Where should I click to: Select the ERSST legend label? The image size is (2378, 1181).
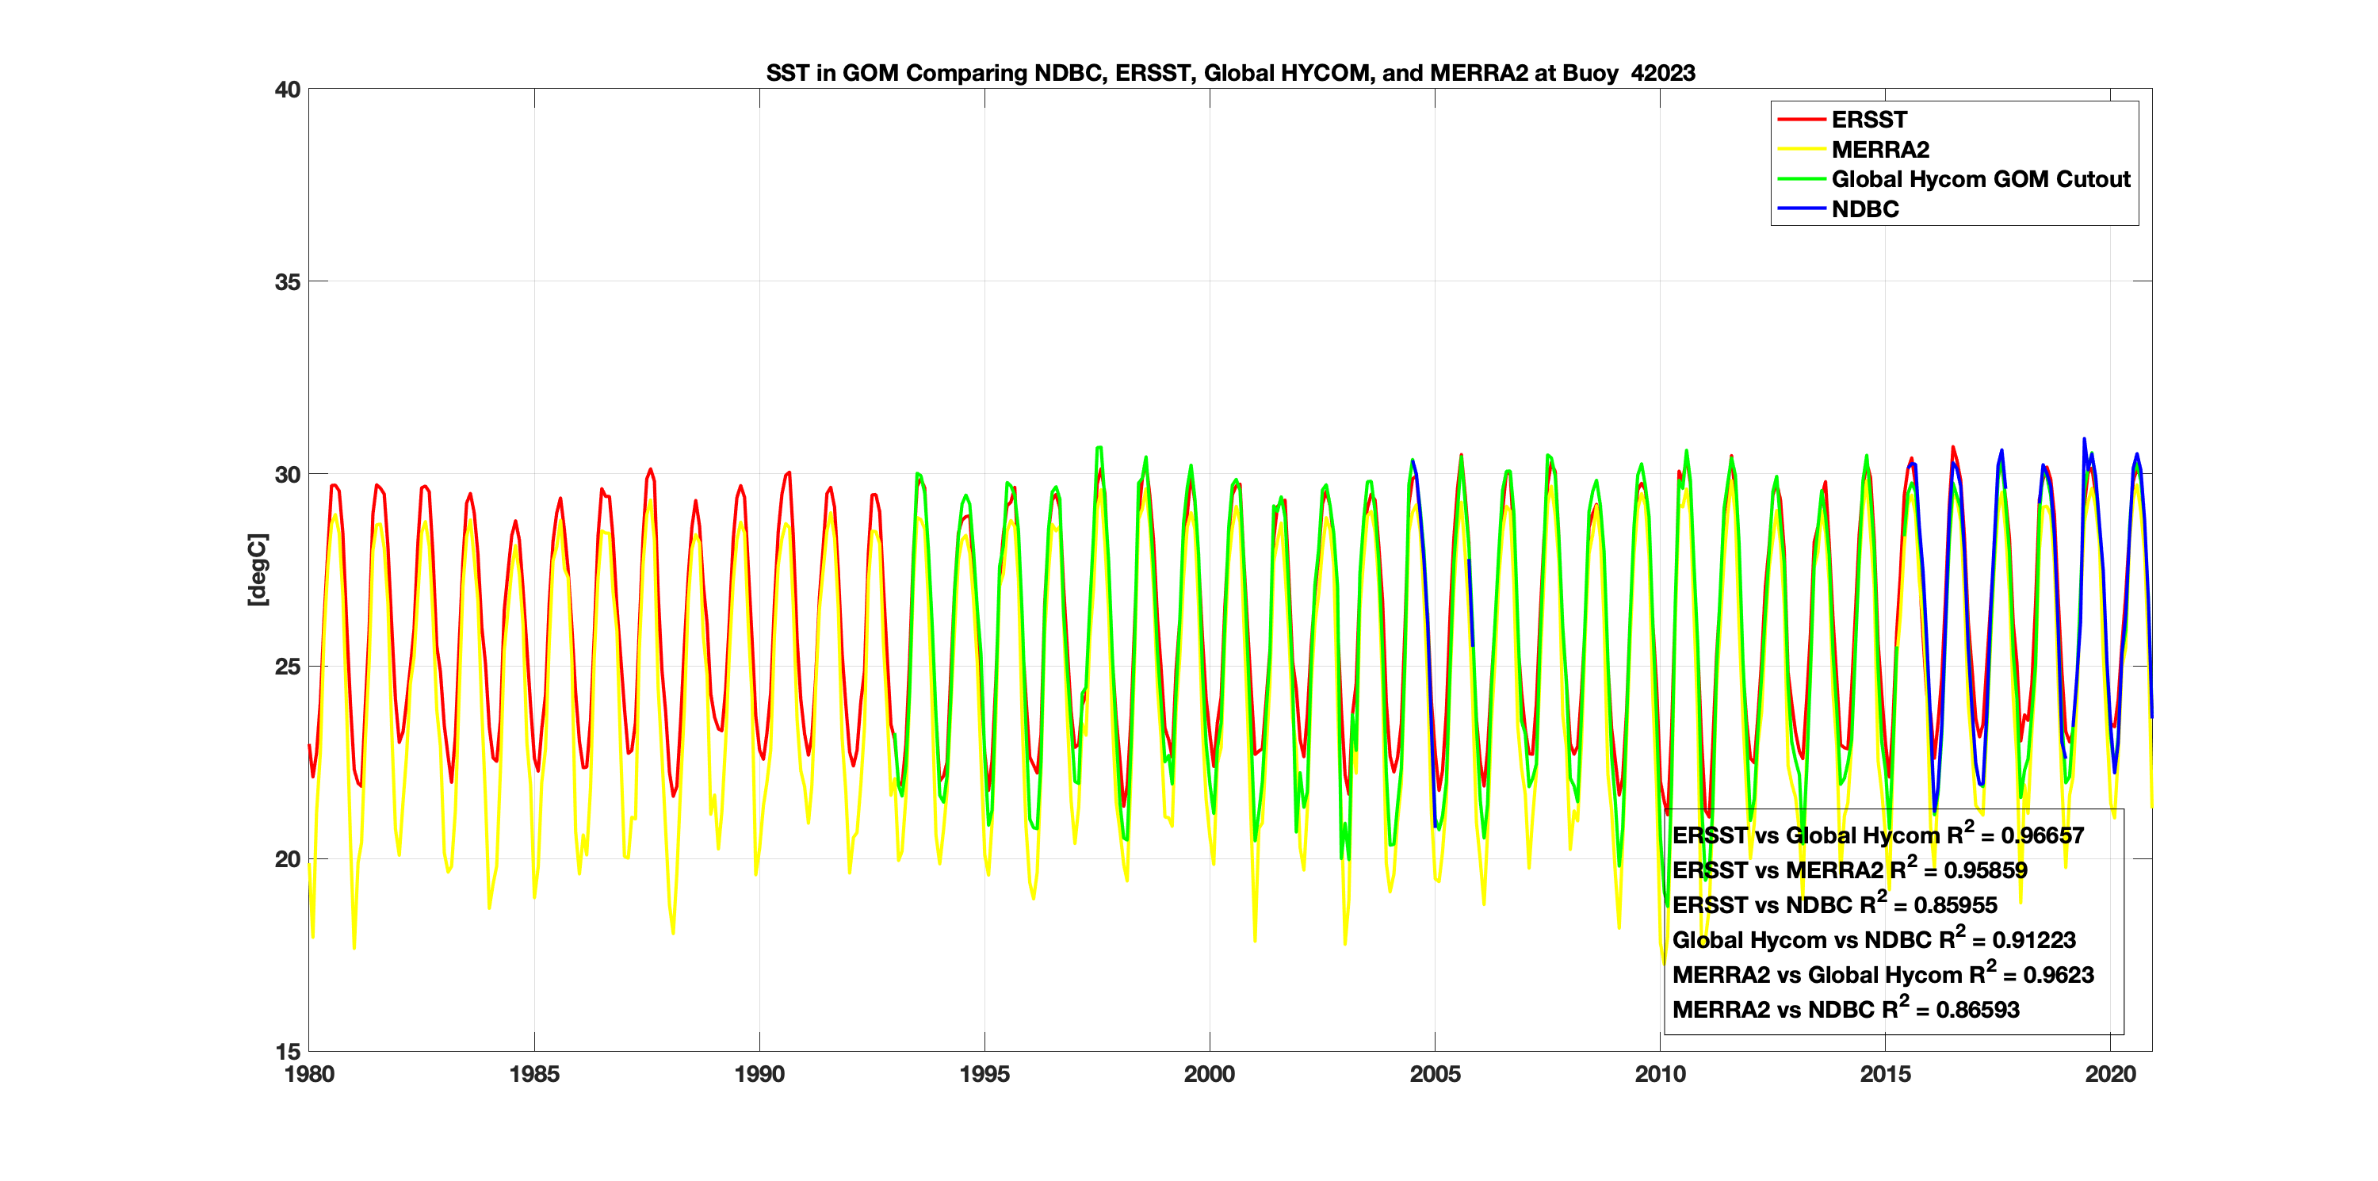coord(1868,120)
